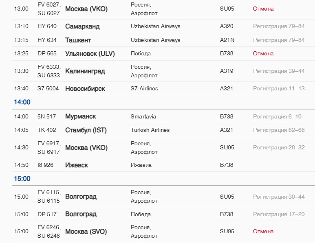Click flight number DP 517
315x243 pixels.
(x=47, y=214)
